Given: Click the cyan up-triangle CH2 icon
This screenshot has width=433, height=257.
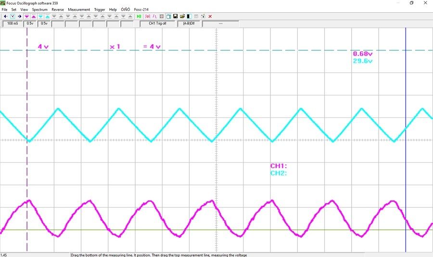Looking at the screenshot, I should [48, 16].
